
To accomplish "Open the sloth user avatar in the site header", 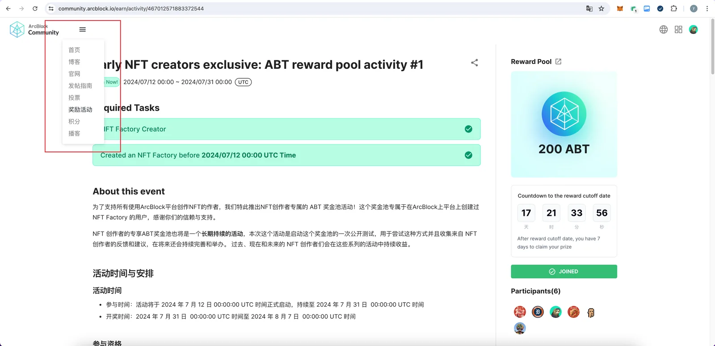I will point(694,30).
